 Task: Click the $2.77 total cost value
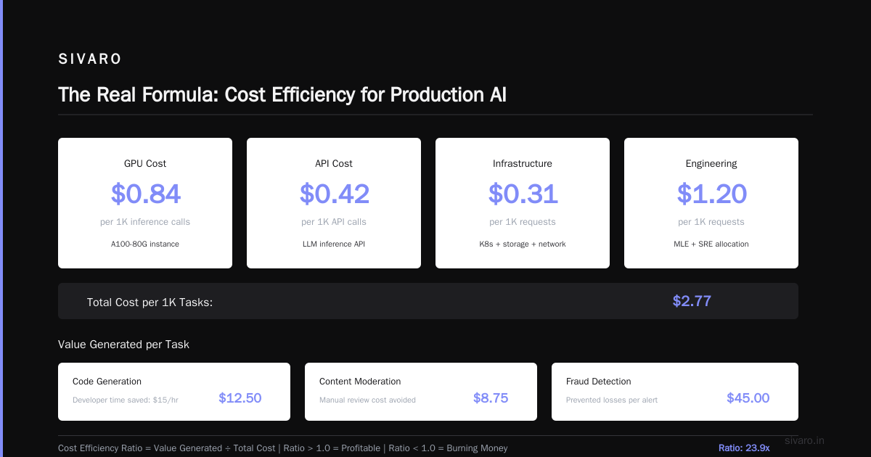pos(692,301)
